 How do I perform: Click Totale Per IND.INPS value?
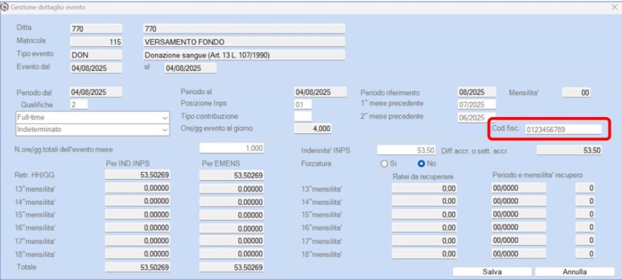click(138, 267)
